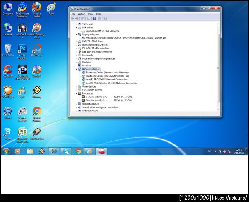This screenshot has height=202, width=249.
Task: Click the CCleaner desktop icon
Action: point(8,71)
